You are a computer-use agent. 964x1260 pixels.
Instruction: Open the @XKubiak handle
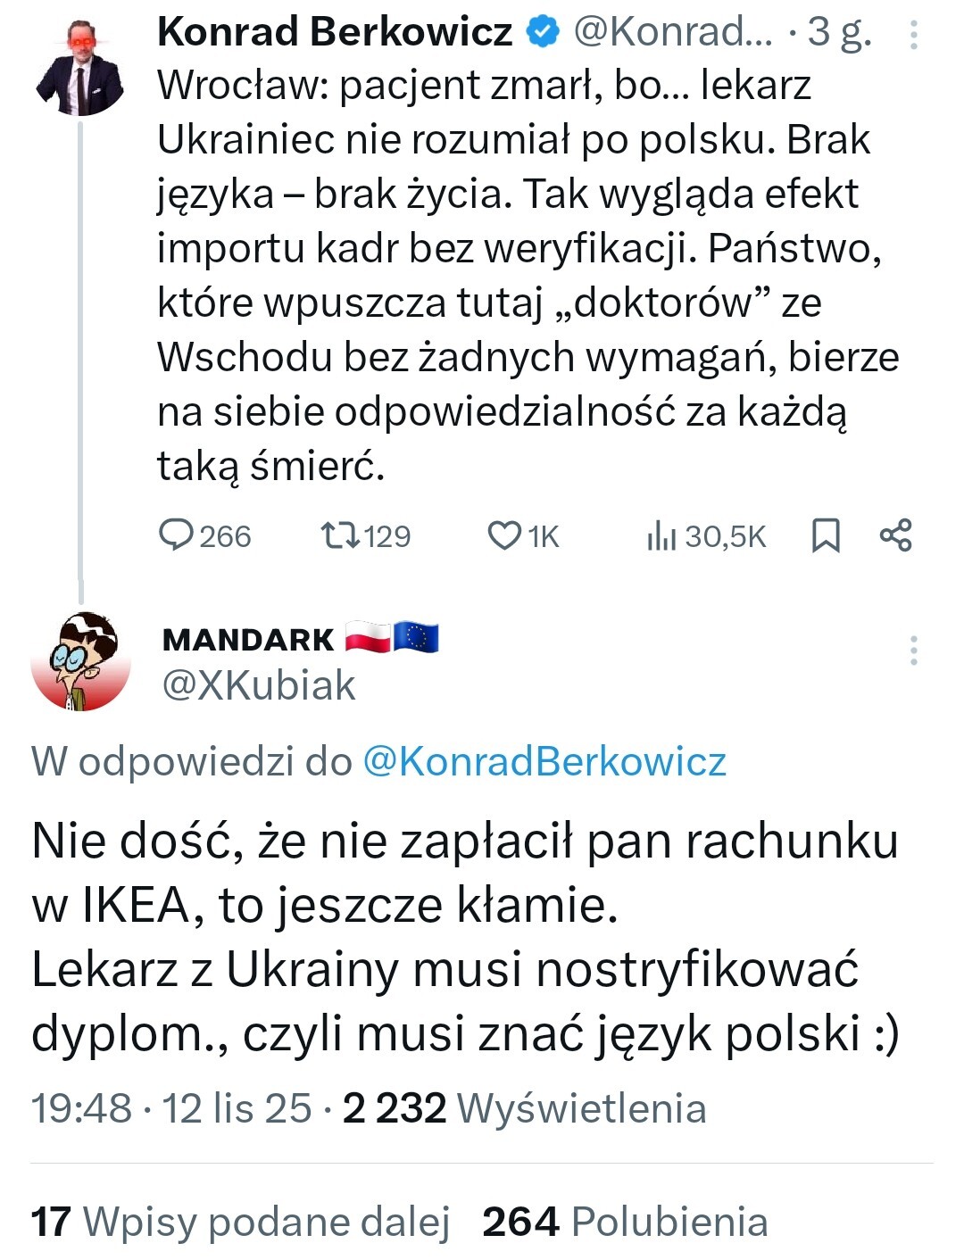coord(259,685)
